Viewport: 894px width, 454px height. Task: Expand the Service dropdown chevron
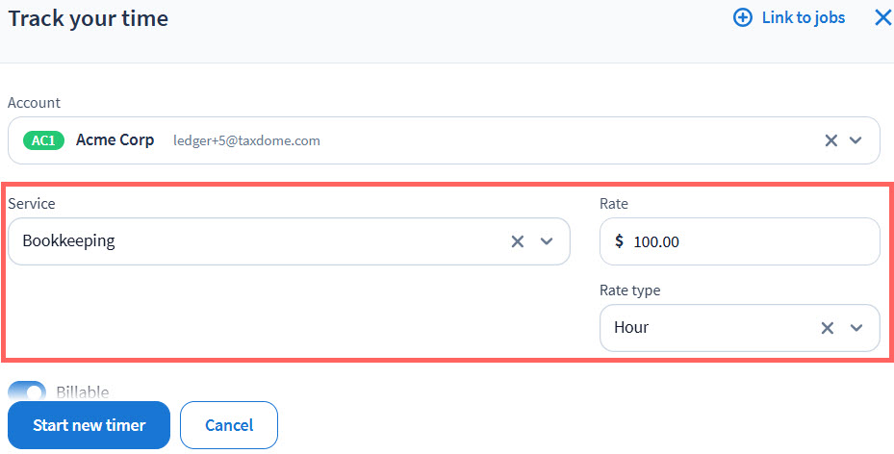(x=547, y=241)
